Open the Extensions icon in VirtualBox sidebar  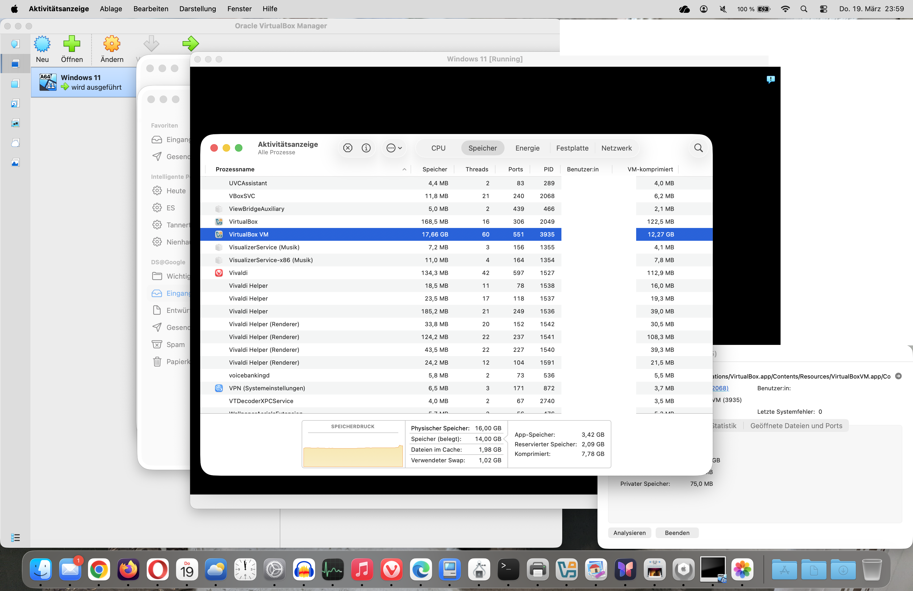coord(15,84)
